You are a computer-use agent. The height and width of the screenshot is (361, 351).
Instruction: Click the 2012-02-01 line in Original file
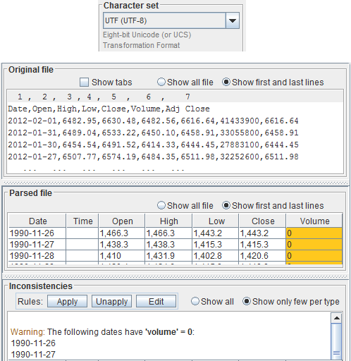click(x=153, y=121)
